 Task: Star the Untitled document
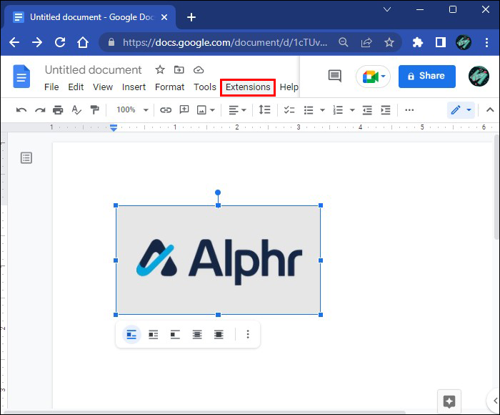click(x=160, y=69)
